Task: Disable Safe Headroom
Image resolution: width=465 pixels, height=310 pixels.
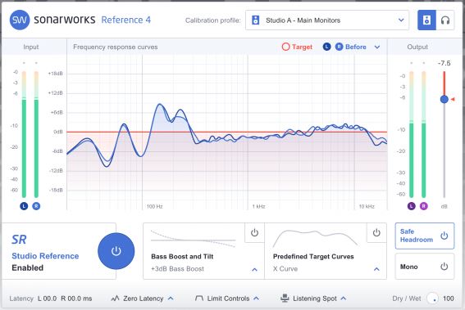Action: [424, 236]
